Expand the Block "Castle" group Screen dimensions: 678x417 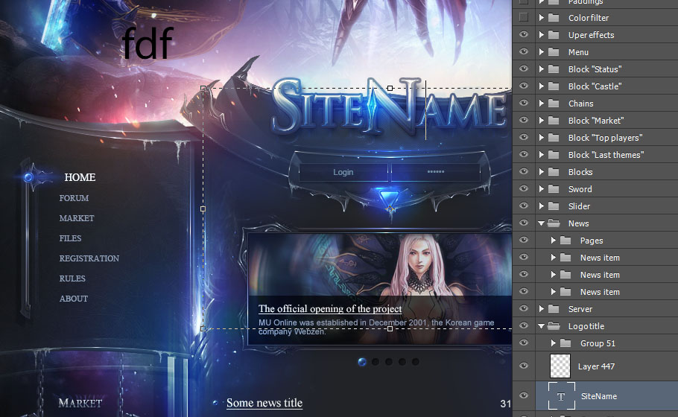pos(542,86)
